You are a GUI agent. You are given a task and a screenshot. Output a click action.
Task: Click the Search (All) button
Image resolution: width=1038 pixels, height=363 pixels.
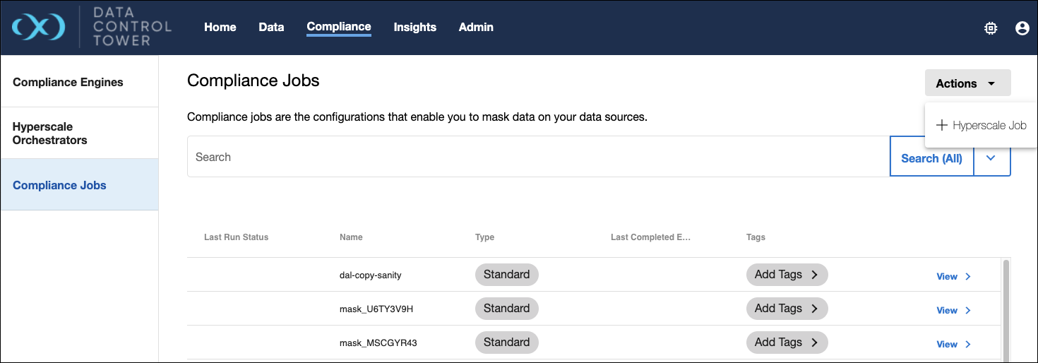tap(931, 157)
